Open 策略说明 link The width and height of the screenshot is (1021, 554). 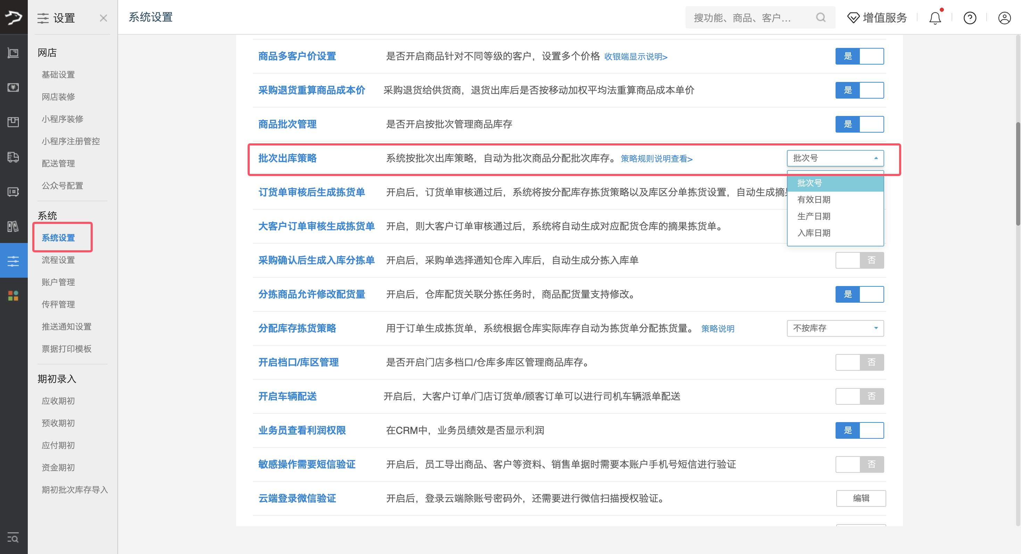(717, 328)
